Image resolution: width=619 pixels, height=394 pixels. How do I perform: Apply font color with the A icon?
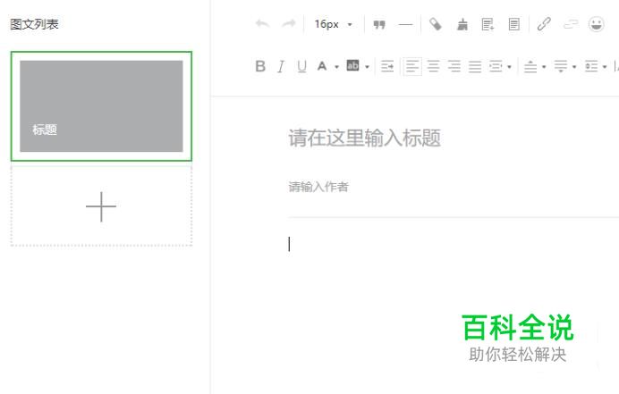[x=322, y=66]
